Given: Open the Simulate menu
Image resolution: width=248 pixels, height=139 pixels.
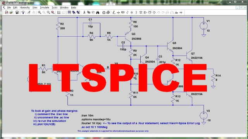Looking at the screenshot, I should click(x=45, y=8).
